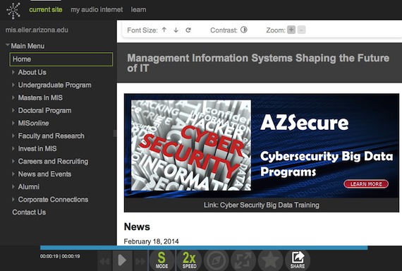Viewport: 402px width, 271px height.
Task: Toggle the S Mode button
Action: (162, 260)
